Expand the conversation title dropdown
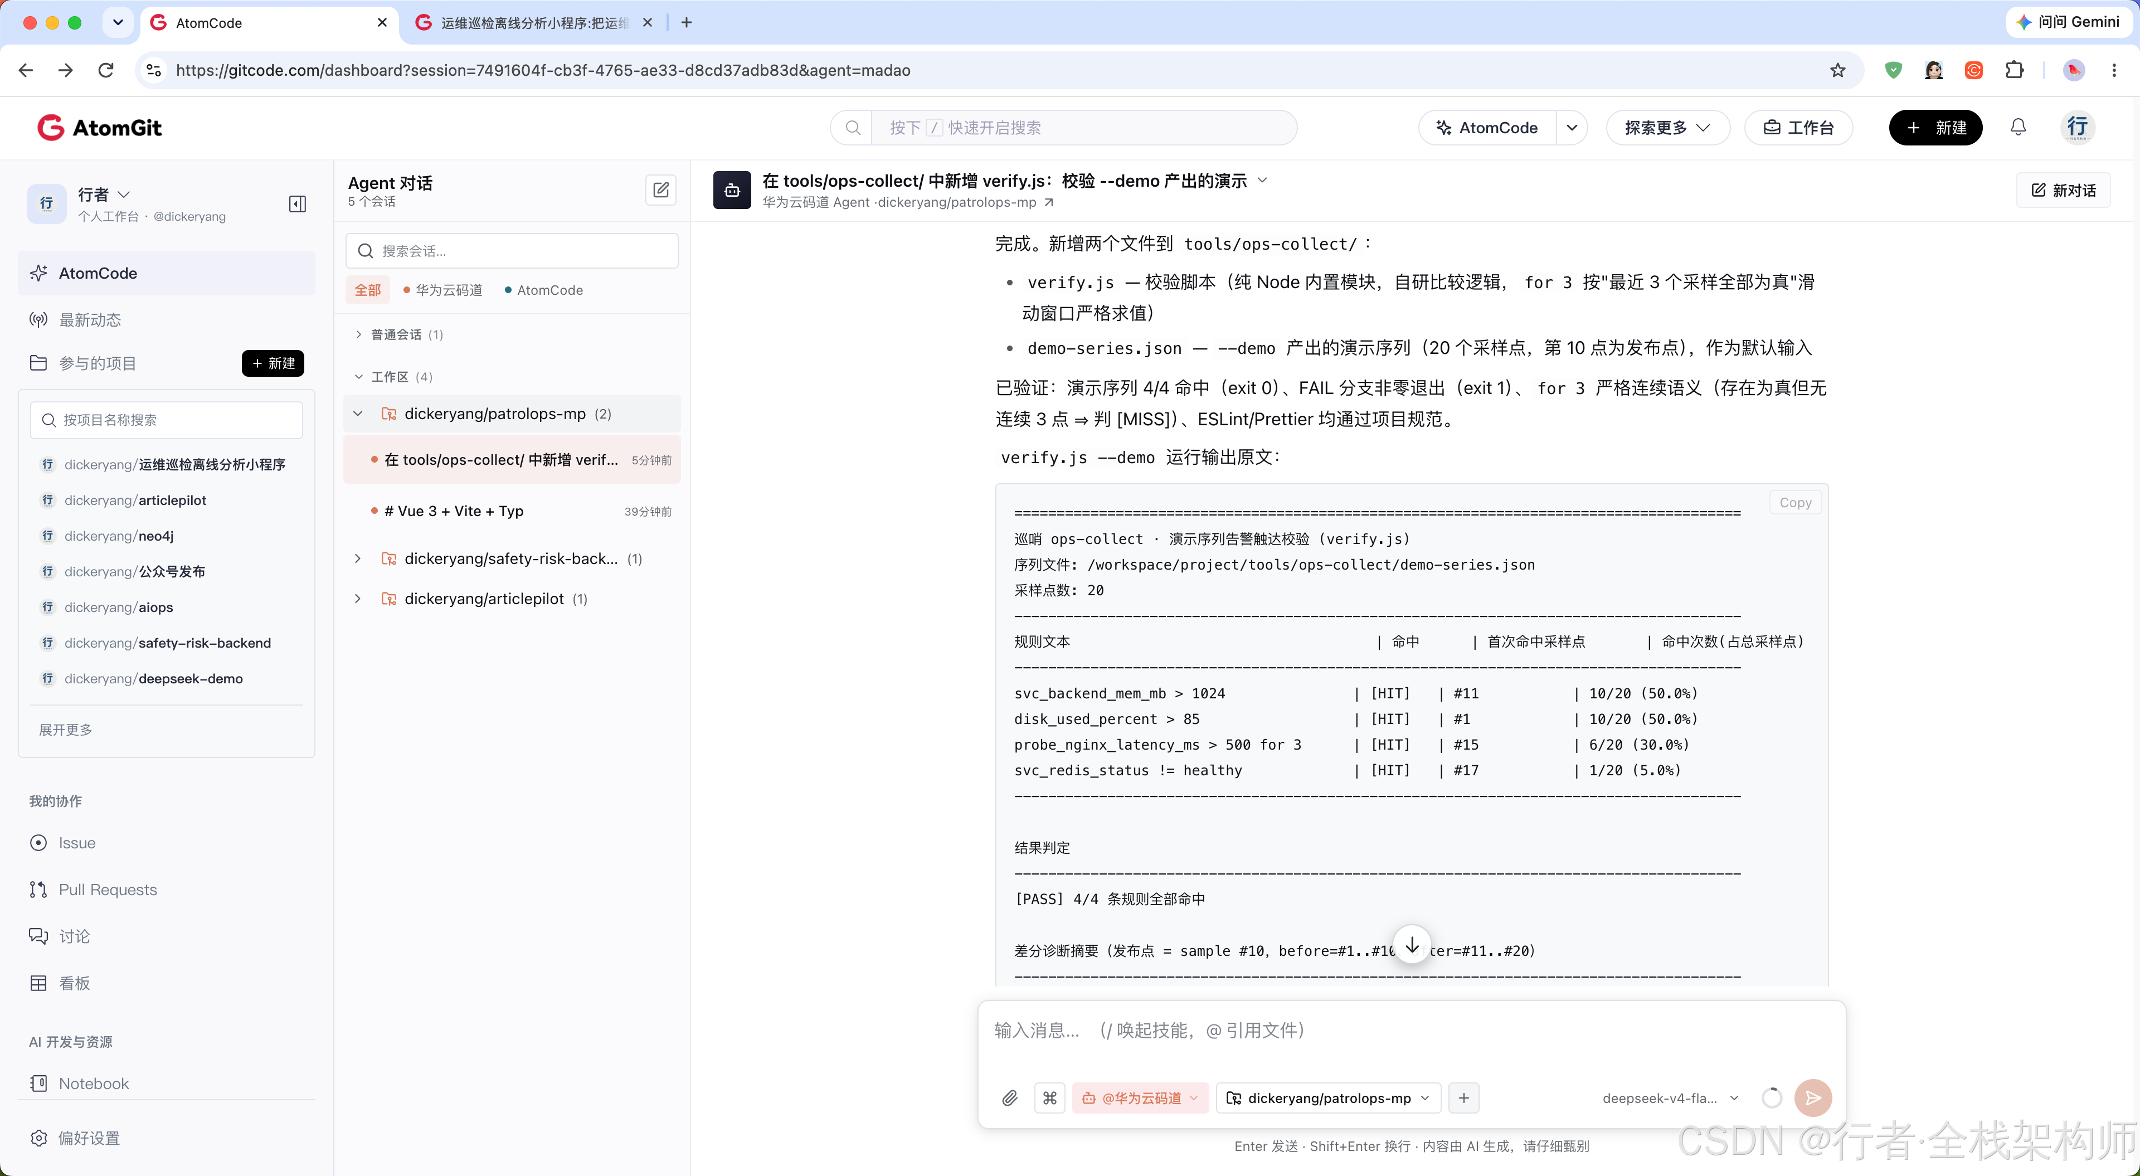Screen dimensions: 2140x1176 pos(1263,181)
